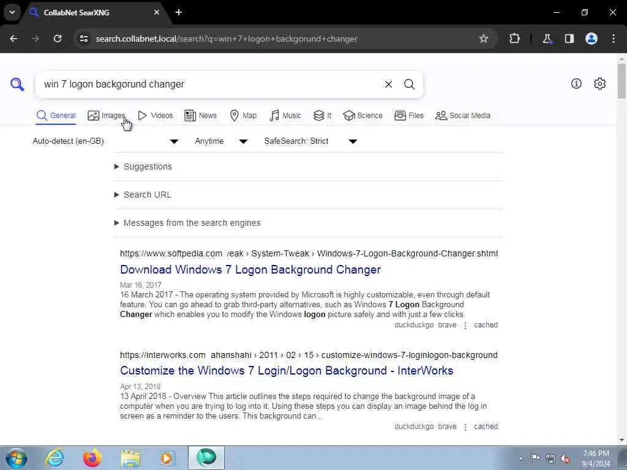Click the interworks.com result URL
627x470 pixels.
pyautogui.click(x=309, y=355)
